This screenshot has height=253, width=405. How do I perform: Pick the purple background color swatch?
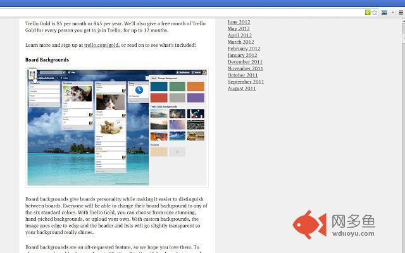(196, 98)
